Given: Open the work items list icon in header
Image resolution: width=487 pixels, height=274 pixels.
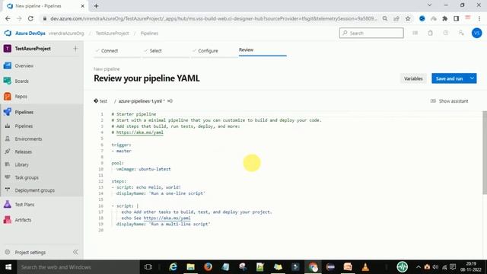Looking at the screenshot, I should 415,33.
